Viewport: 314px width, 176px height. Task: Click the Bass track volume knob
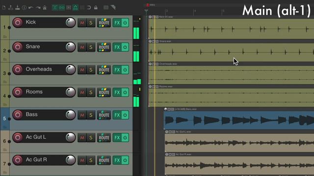[70, 115]
